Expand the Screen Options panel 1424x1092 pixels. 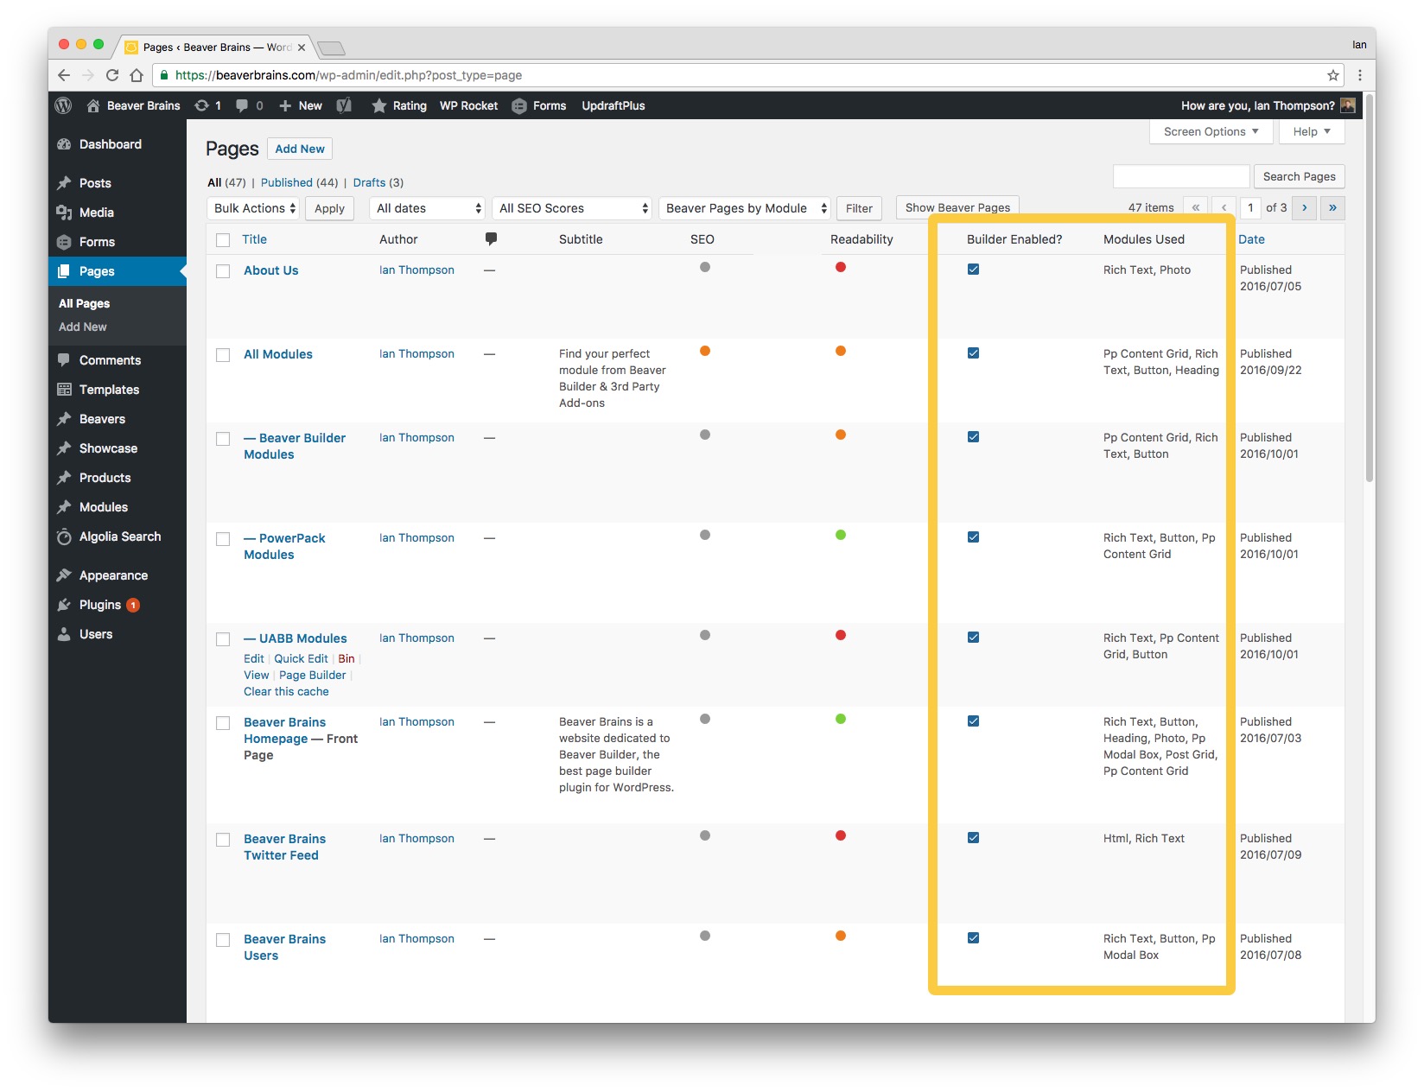(1211, 131)
